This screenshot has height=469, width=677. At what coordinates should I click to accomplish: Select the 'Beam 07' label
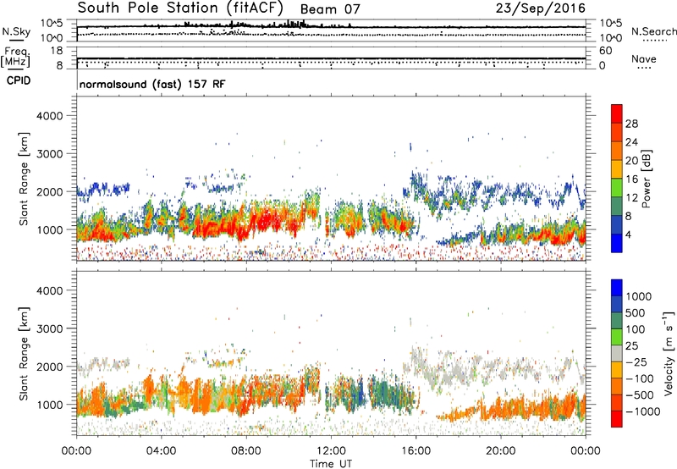point(330,9)
